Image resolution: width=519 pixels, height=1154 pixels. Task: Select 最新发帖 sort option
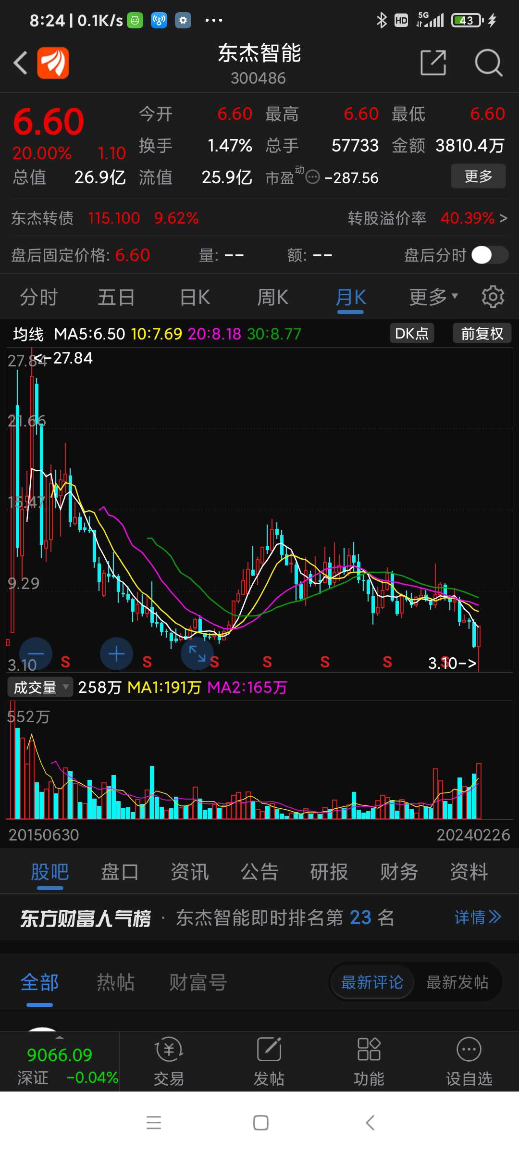pyautogui.click(x=457, y=982)
